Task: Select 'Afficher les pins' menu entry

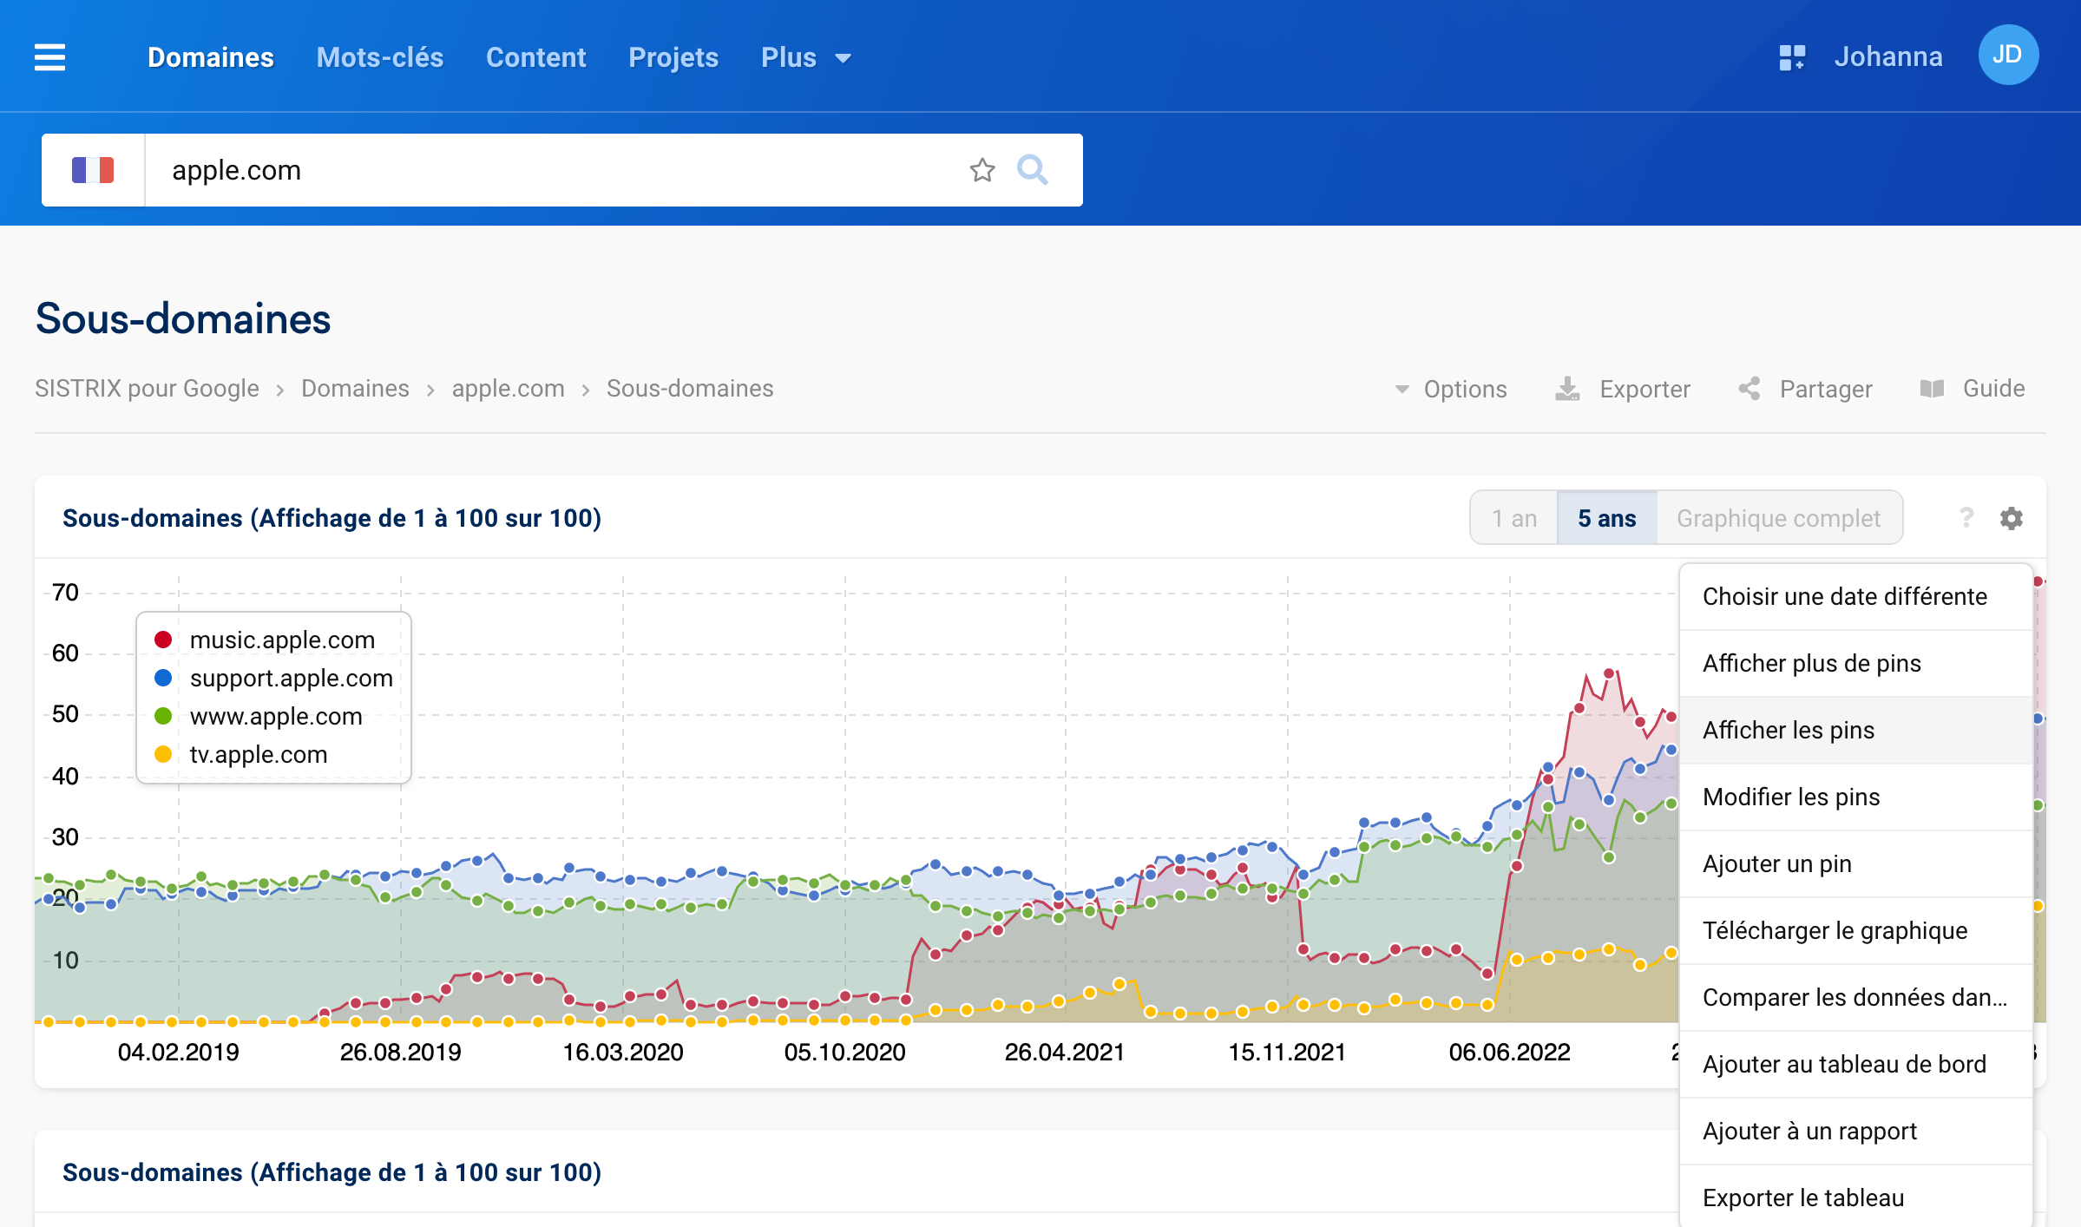Action: coord(1856,731)
